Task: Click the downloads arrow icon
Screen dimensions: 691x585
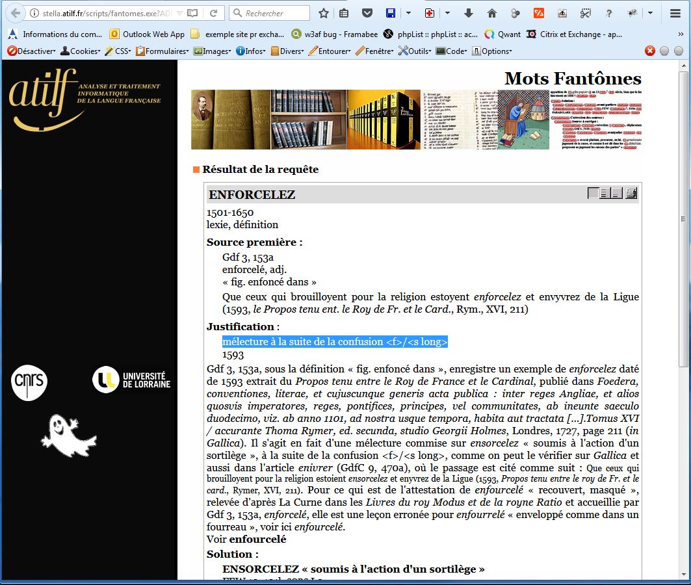Action: (469, 13)
